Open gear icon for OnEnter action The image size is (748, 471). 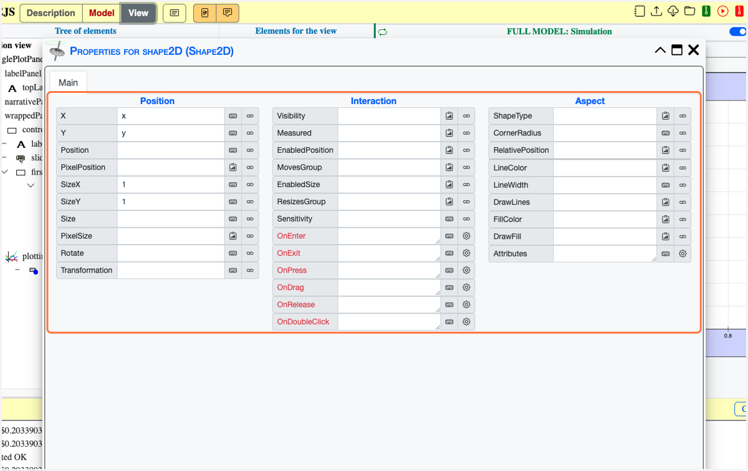(x=466, y=236)
